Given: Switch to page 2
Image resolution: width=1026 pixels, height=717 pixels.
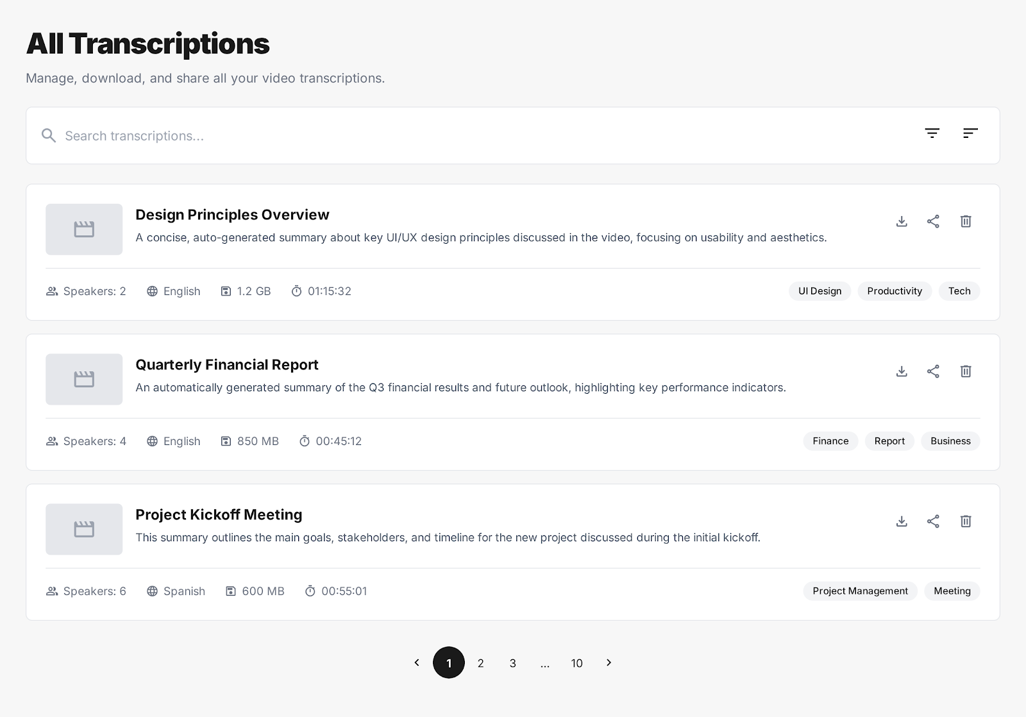Looking at the screenshot, I should coord(480,662).
